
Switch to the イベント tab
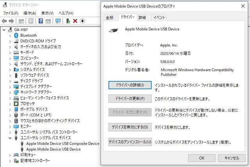(x=159, y=18)
